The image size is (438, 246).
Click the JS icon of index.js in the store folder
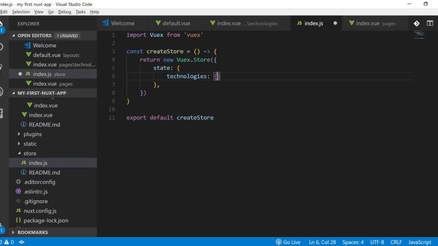[x=24, y=163]
